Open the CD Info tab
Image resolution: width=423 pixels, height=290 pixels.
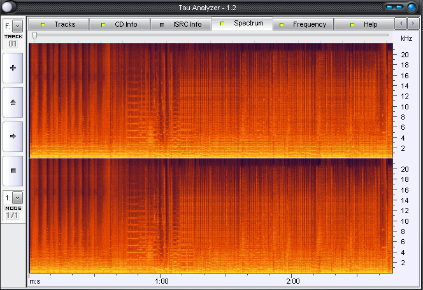(x=119, y=24)
